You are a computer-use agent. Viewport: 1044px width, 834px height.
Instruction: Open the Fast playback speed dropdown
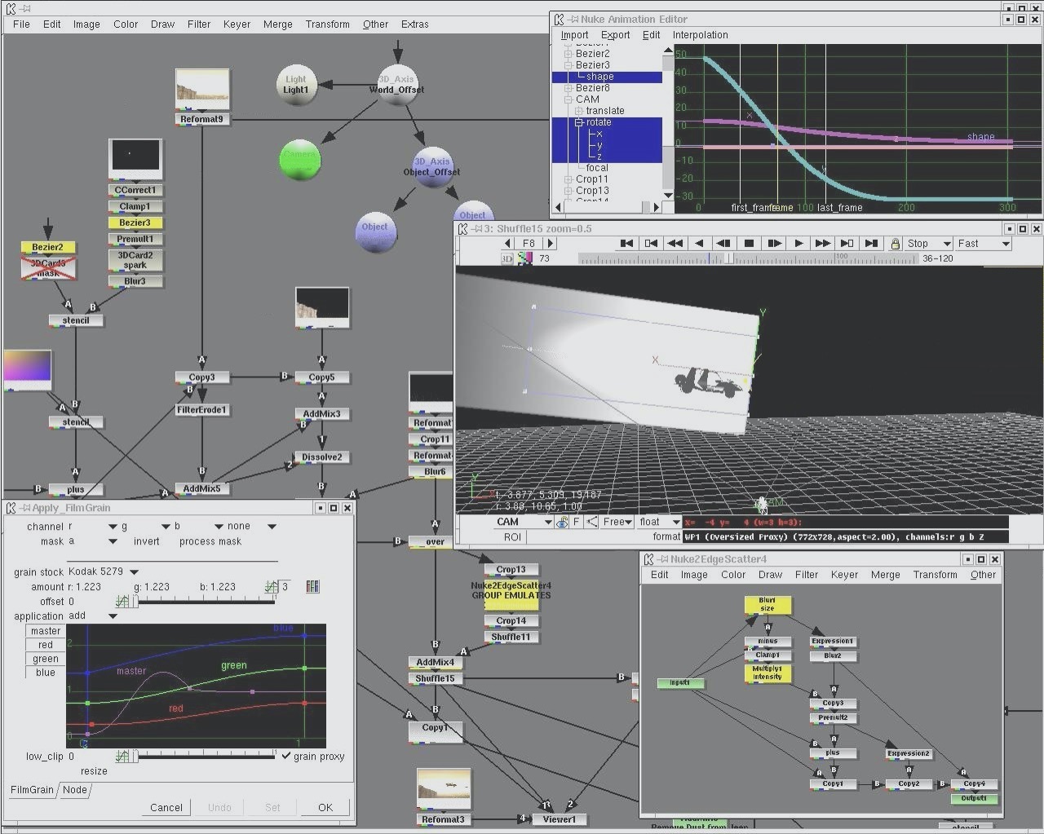point(983,244)
